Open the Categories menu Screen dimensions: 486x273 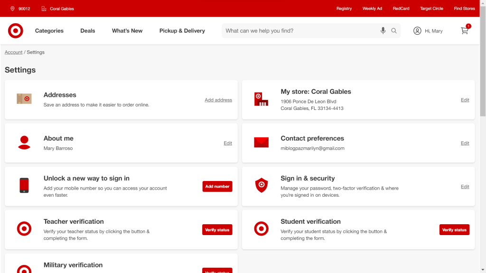click(x=49, y=31)
